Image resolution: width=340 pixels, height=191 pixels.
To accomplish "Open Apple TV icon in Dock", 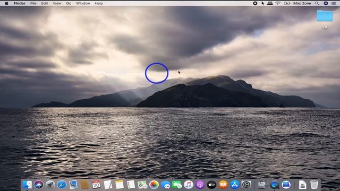I will tap(211, 185).
